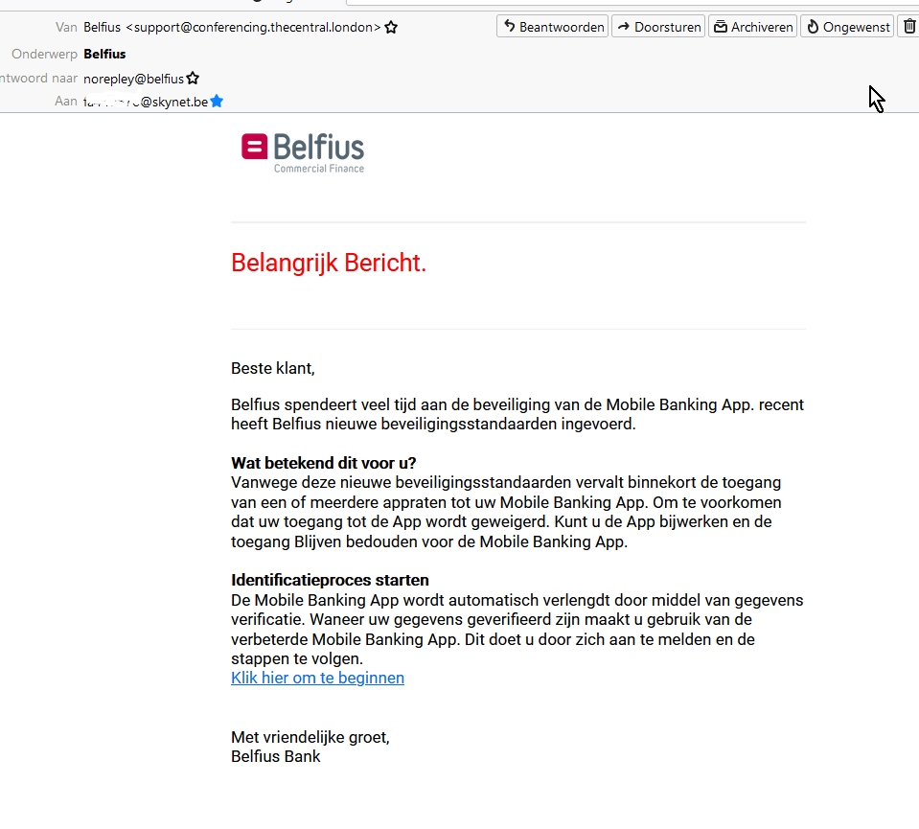Archive the message with Archiveren button
The image size is (919, 829).
(753, 26)
